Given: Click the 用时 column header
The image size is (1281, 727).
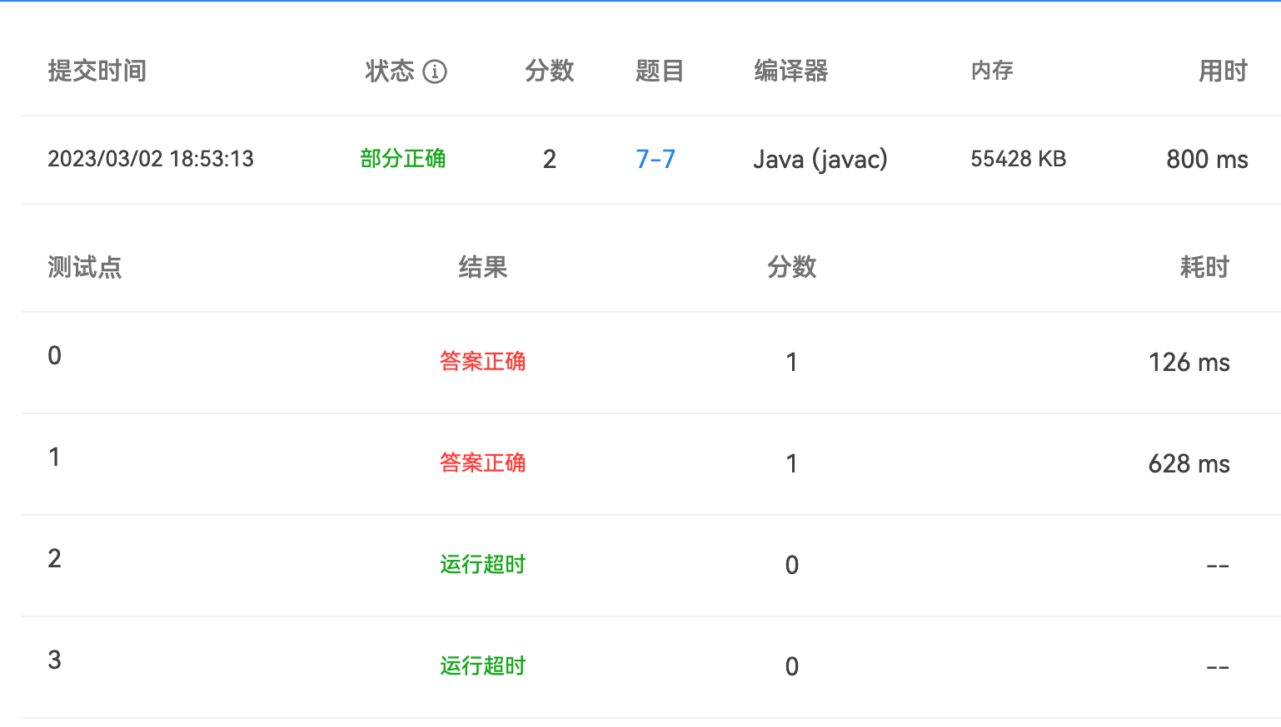Looking at the screenshot, I should pos(1223,72).
